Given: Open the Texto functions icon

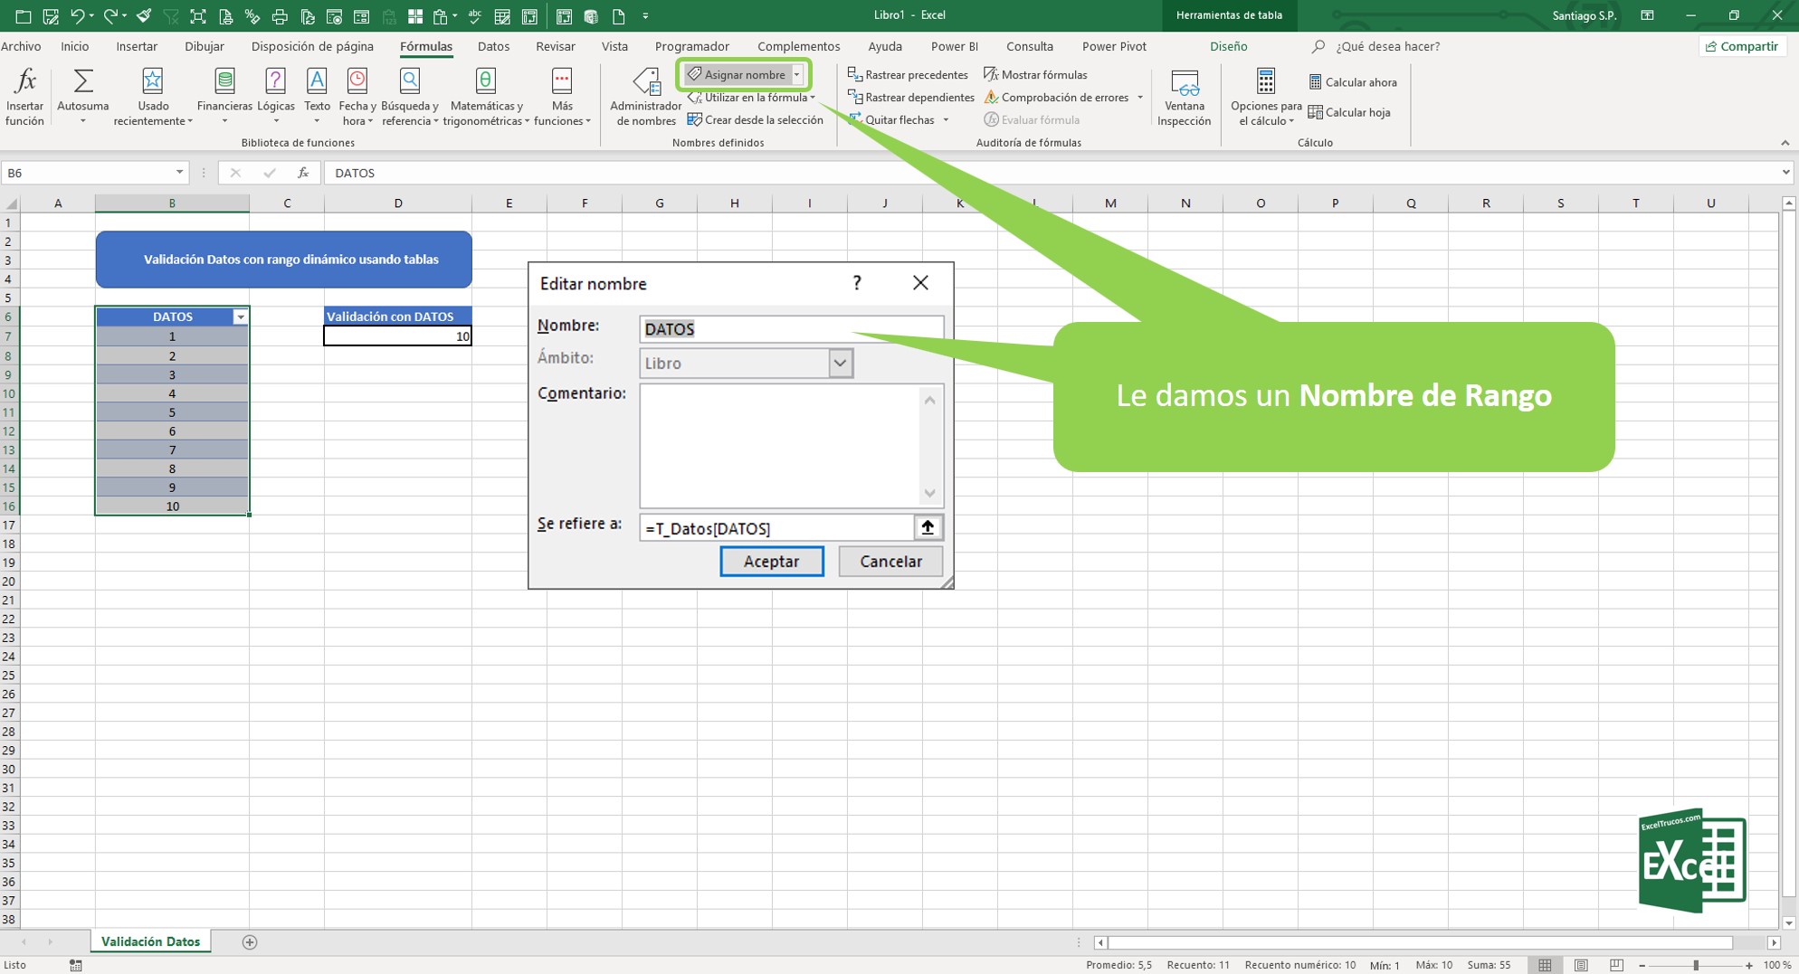Looking at the screenshot, I should [316, 90].
